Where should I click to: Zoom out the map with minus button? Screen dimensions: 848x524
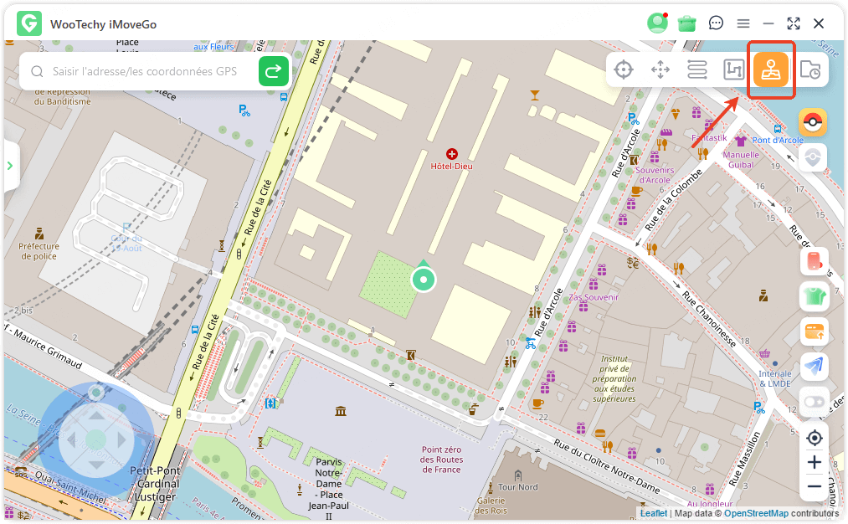(815, 486)
